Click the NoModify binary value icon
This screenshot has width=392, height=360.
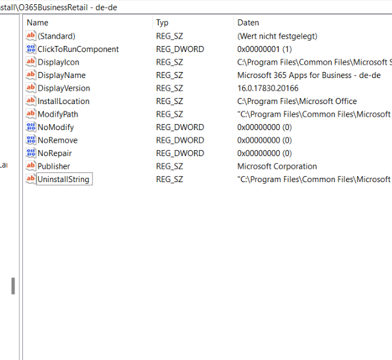pyautogui.click(x=31, y=127)
